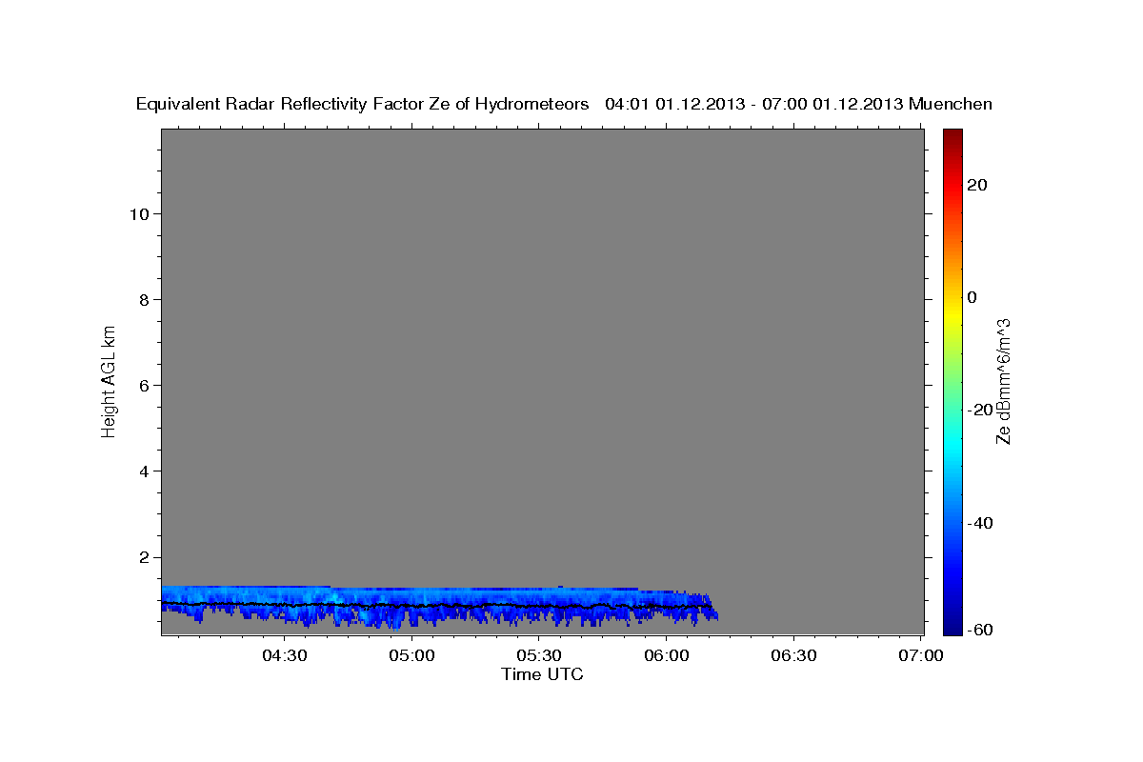The height and width of the screenshot is (762, 1143).
Task: Click the 04:30 time tick label
Action: 284,655
